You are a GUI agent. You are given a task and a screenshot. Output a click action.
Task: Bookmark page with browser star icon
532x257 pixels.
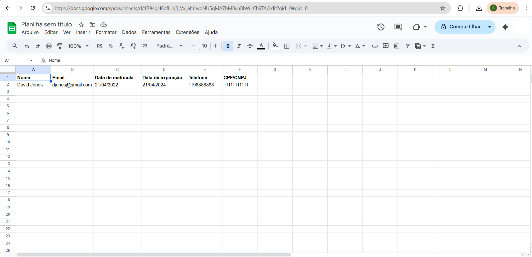(x=443, y=8)
